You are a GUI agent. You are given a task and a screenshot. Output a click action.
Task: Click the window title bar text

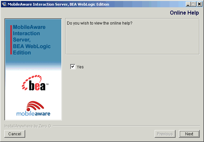click(58, 4)
